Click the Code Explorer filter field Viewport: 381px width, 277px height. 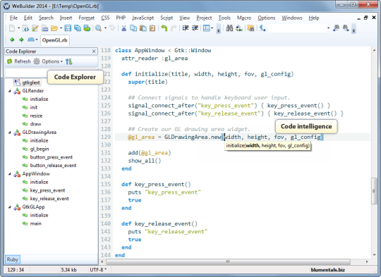[x=27, y=73]
